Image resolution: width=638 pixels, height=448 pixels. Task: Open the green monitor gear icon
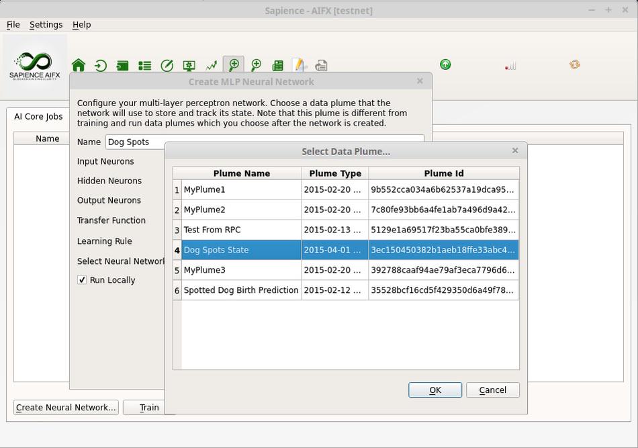189,66
